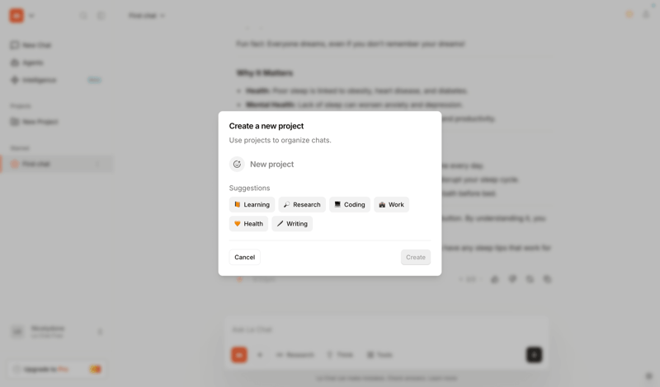660x387 pixels.
Task: Click the orange Le Chat logo
Action: 16,15
